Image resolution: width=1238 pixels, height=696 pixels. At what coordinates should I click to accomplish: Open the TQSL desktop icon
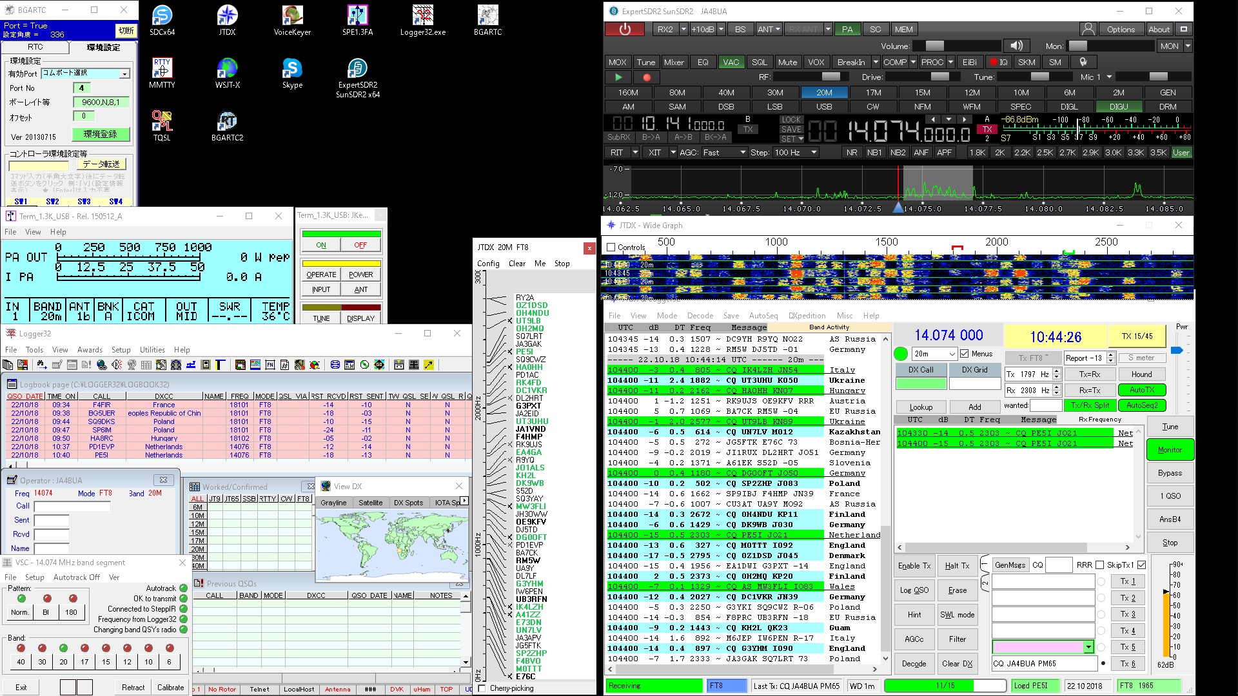click(x=162, y=126)
